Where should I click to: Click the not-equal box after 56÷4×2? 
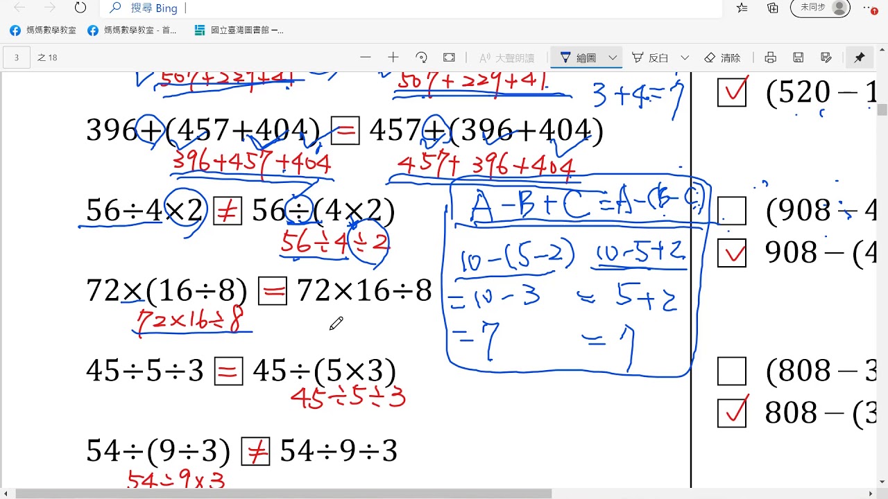coord(228,211)
